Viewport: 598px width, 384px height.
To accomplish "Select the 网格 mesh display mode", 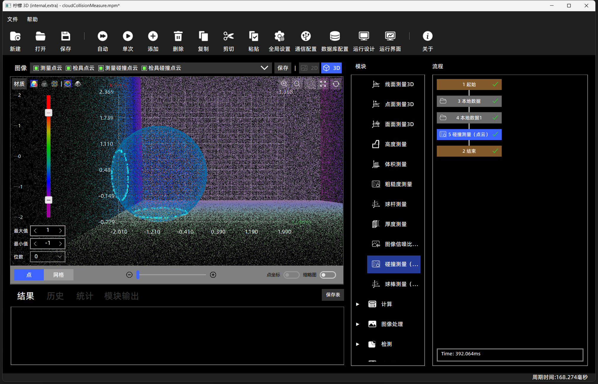I will (59, 275).
